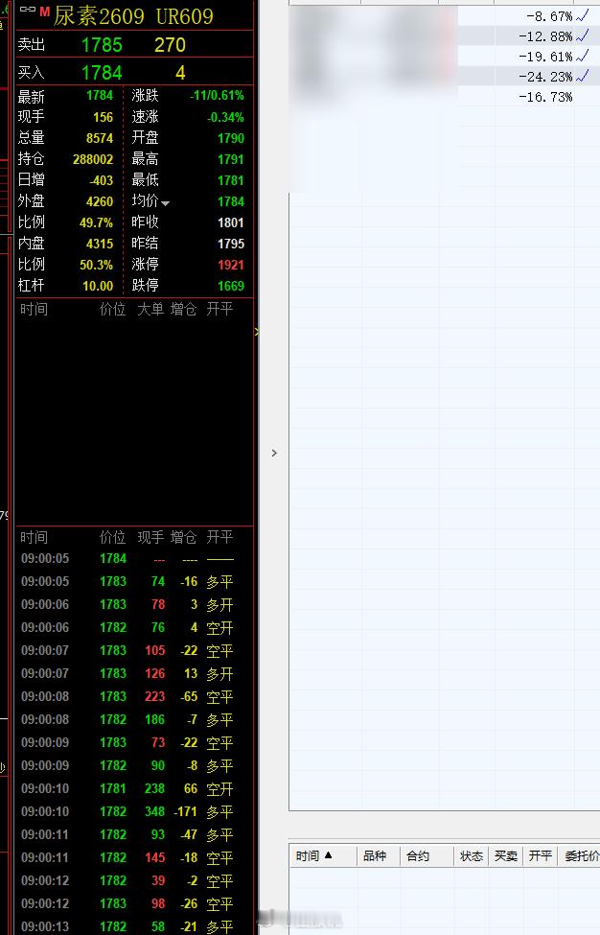This screenshot has width=600, height=935.
Task: Click the 昨收 value 1801
Action: [231, 222]
